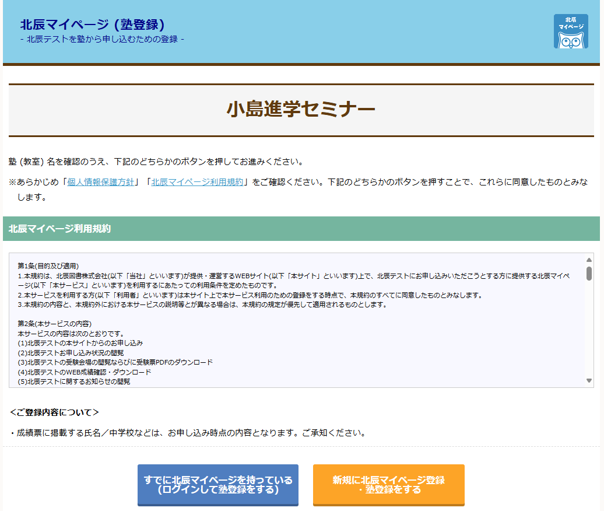Click line (1)北辰テストの本サイトからのお申し込み
This screenshot has width=604, height=511.
[x=80, y=343]
